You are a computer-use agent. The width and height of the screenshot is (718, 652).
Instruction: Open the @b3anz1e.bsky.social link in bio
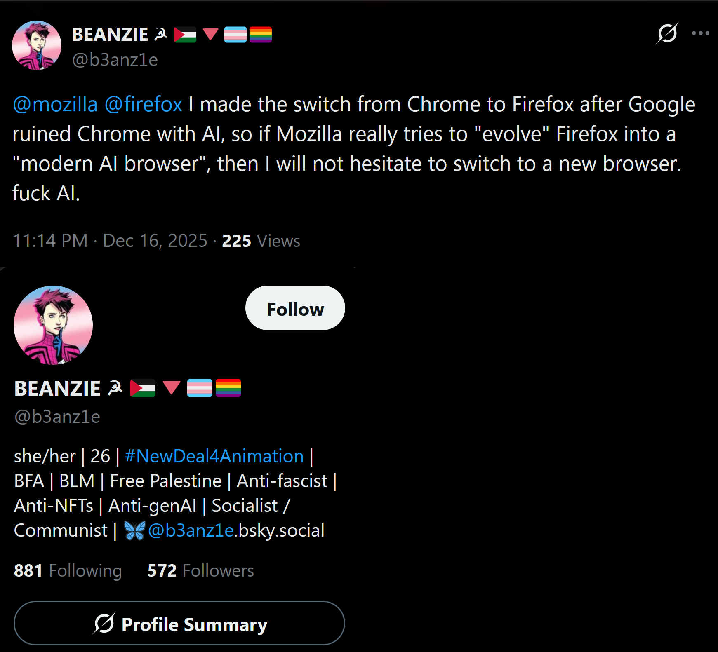click(236, 530)
